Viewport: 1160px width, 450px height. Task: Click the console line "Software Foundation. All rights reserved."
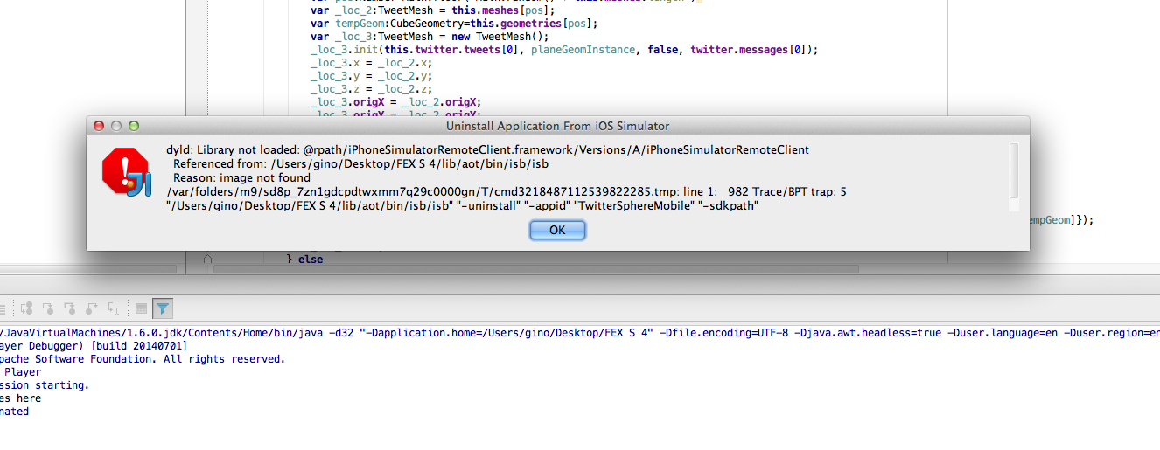(143, 359)
